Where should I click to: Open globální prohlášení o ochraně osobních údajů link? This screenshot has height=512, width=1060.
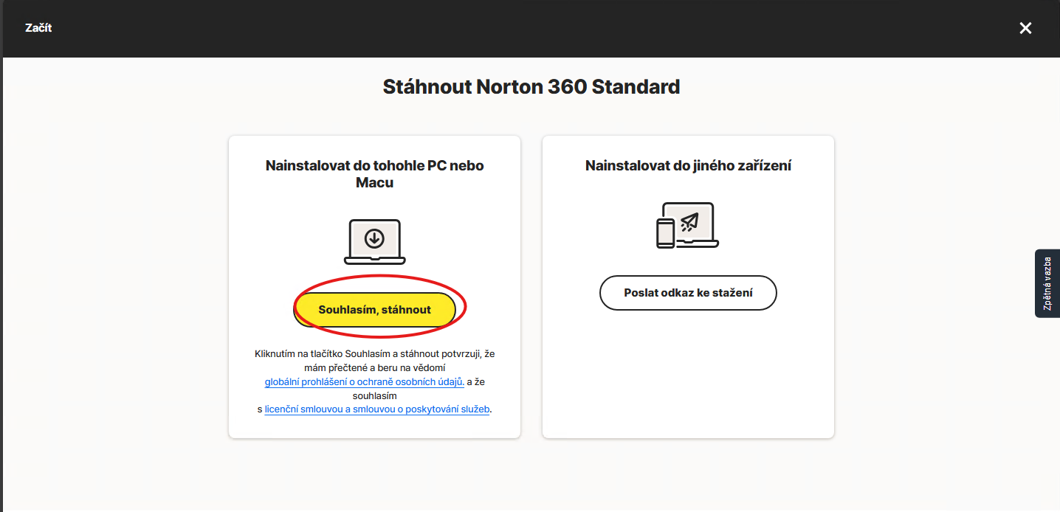click(364, 381)
